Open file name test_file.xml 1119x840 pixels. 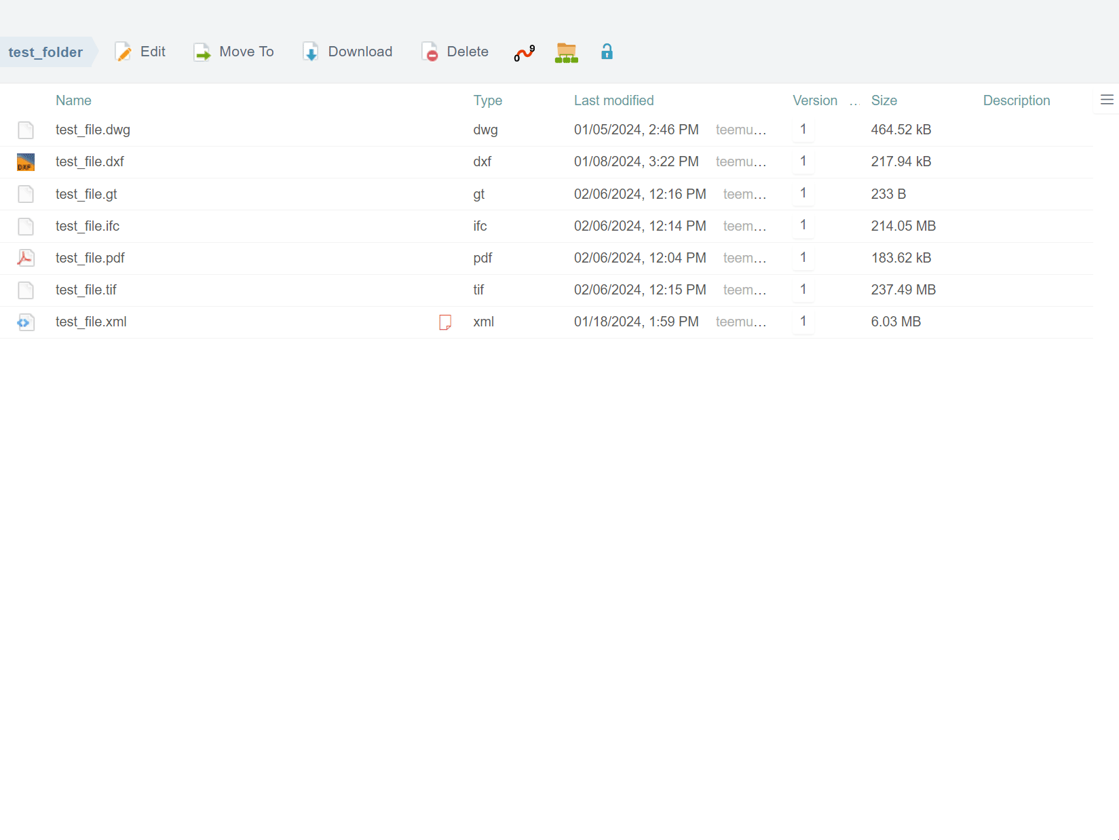[x=91, y=322]
